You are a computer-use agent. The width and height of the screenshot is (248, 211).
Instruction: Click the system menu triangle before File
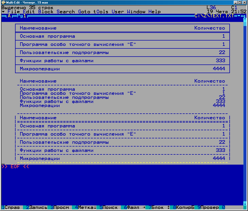(x=3, y=12)
